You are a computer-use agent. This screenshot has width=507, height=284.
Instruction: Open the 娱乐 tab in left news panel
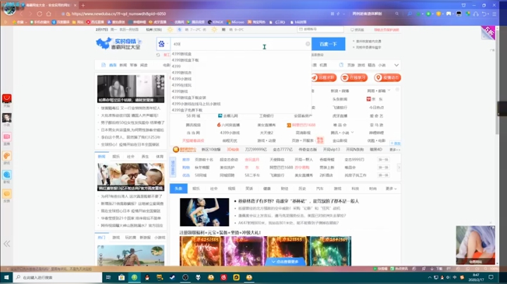(x=116, y=157)
